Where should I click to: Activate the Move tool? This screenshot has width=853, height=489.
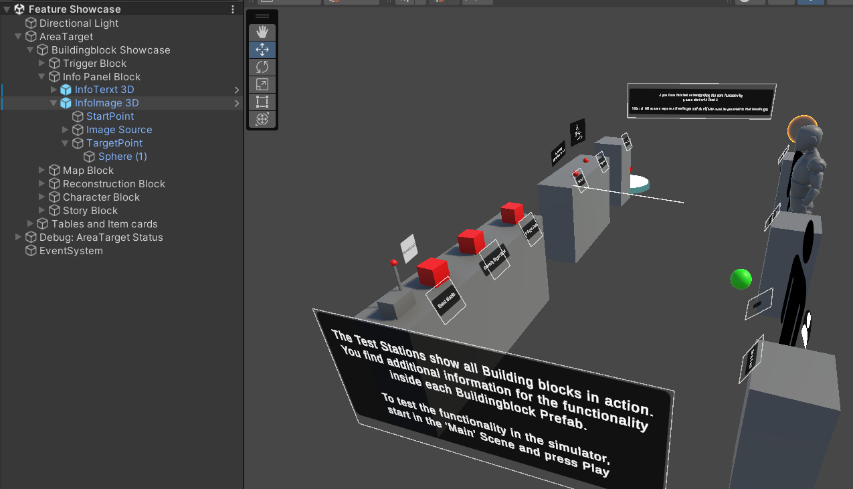(262, 50)
